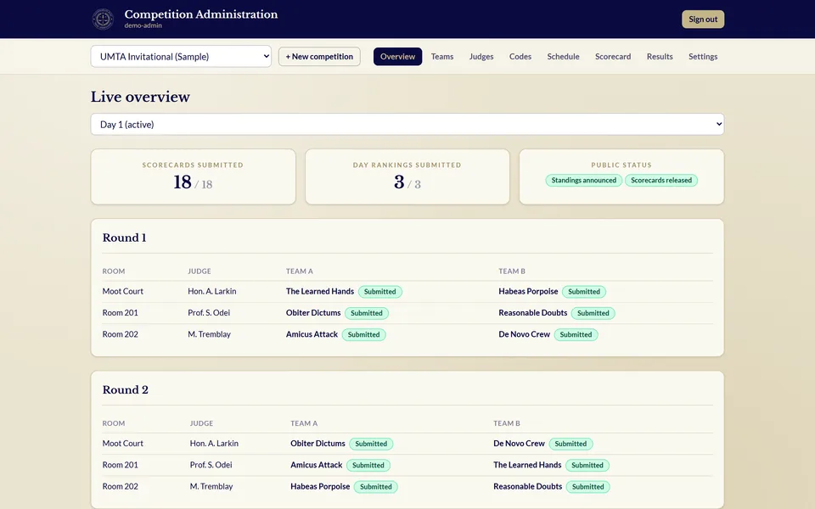Open the Judges tab
This screenshot has width=815, height=509.
(481, 57)
